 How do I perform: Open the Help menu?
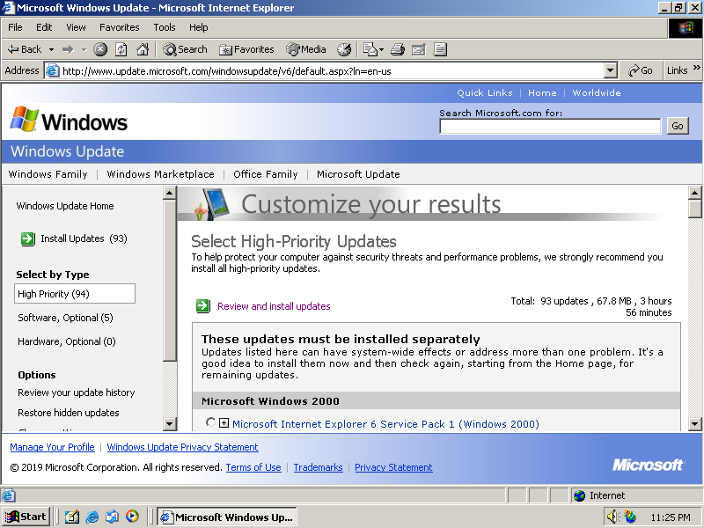tap(199, 27)
